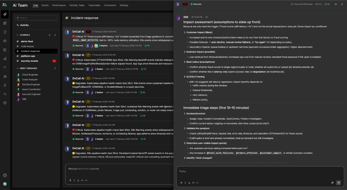Click the lightbulb icon in left sidebar
This screenshot has height=190, width=347.
coord(5,32)
